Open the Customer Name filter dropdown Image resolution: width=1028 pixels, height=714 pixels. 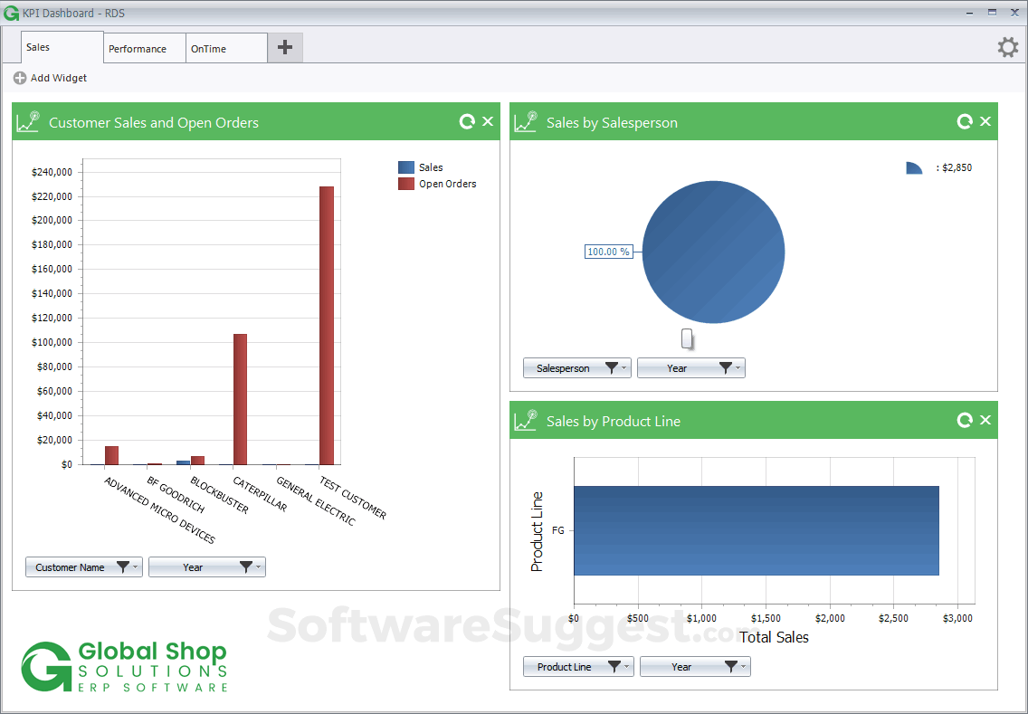pyautogui.click(x=83, y=566)
